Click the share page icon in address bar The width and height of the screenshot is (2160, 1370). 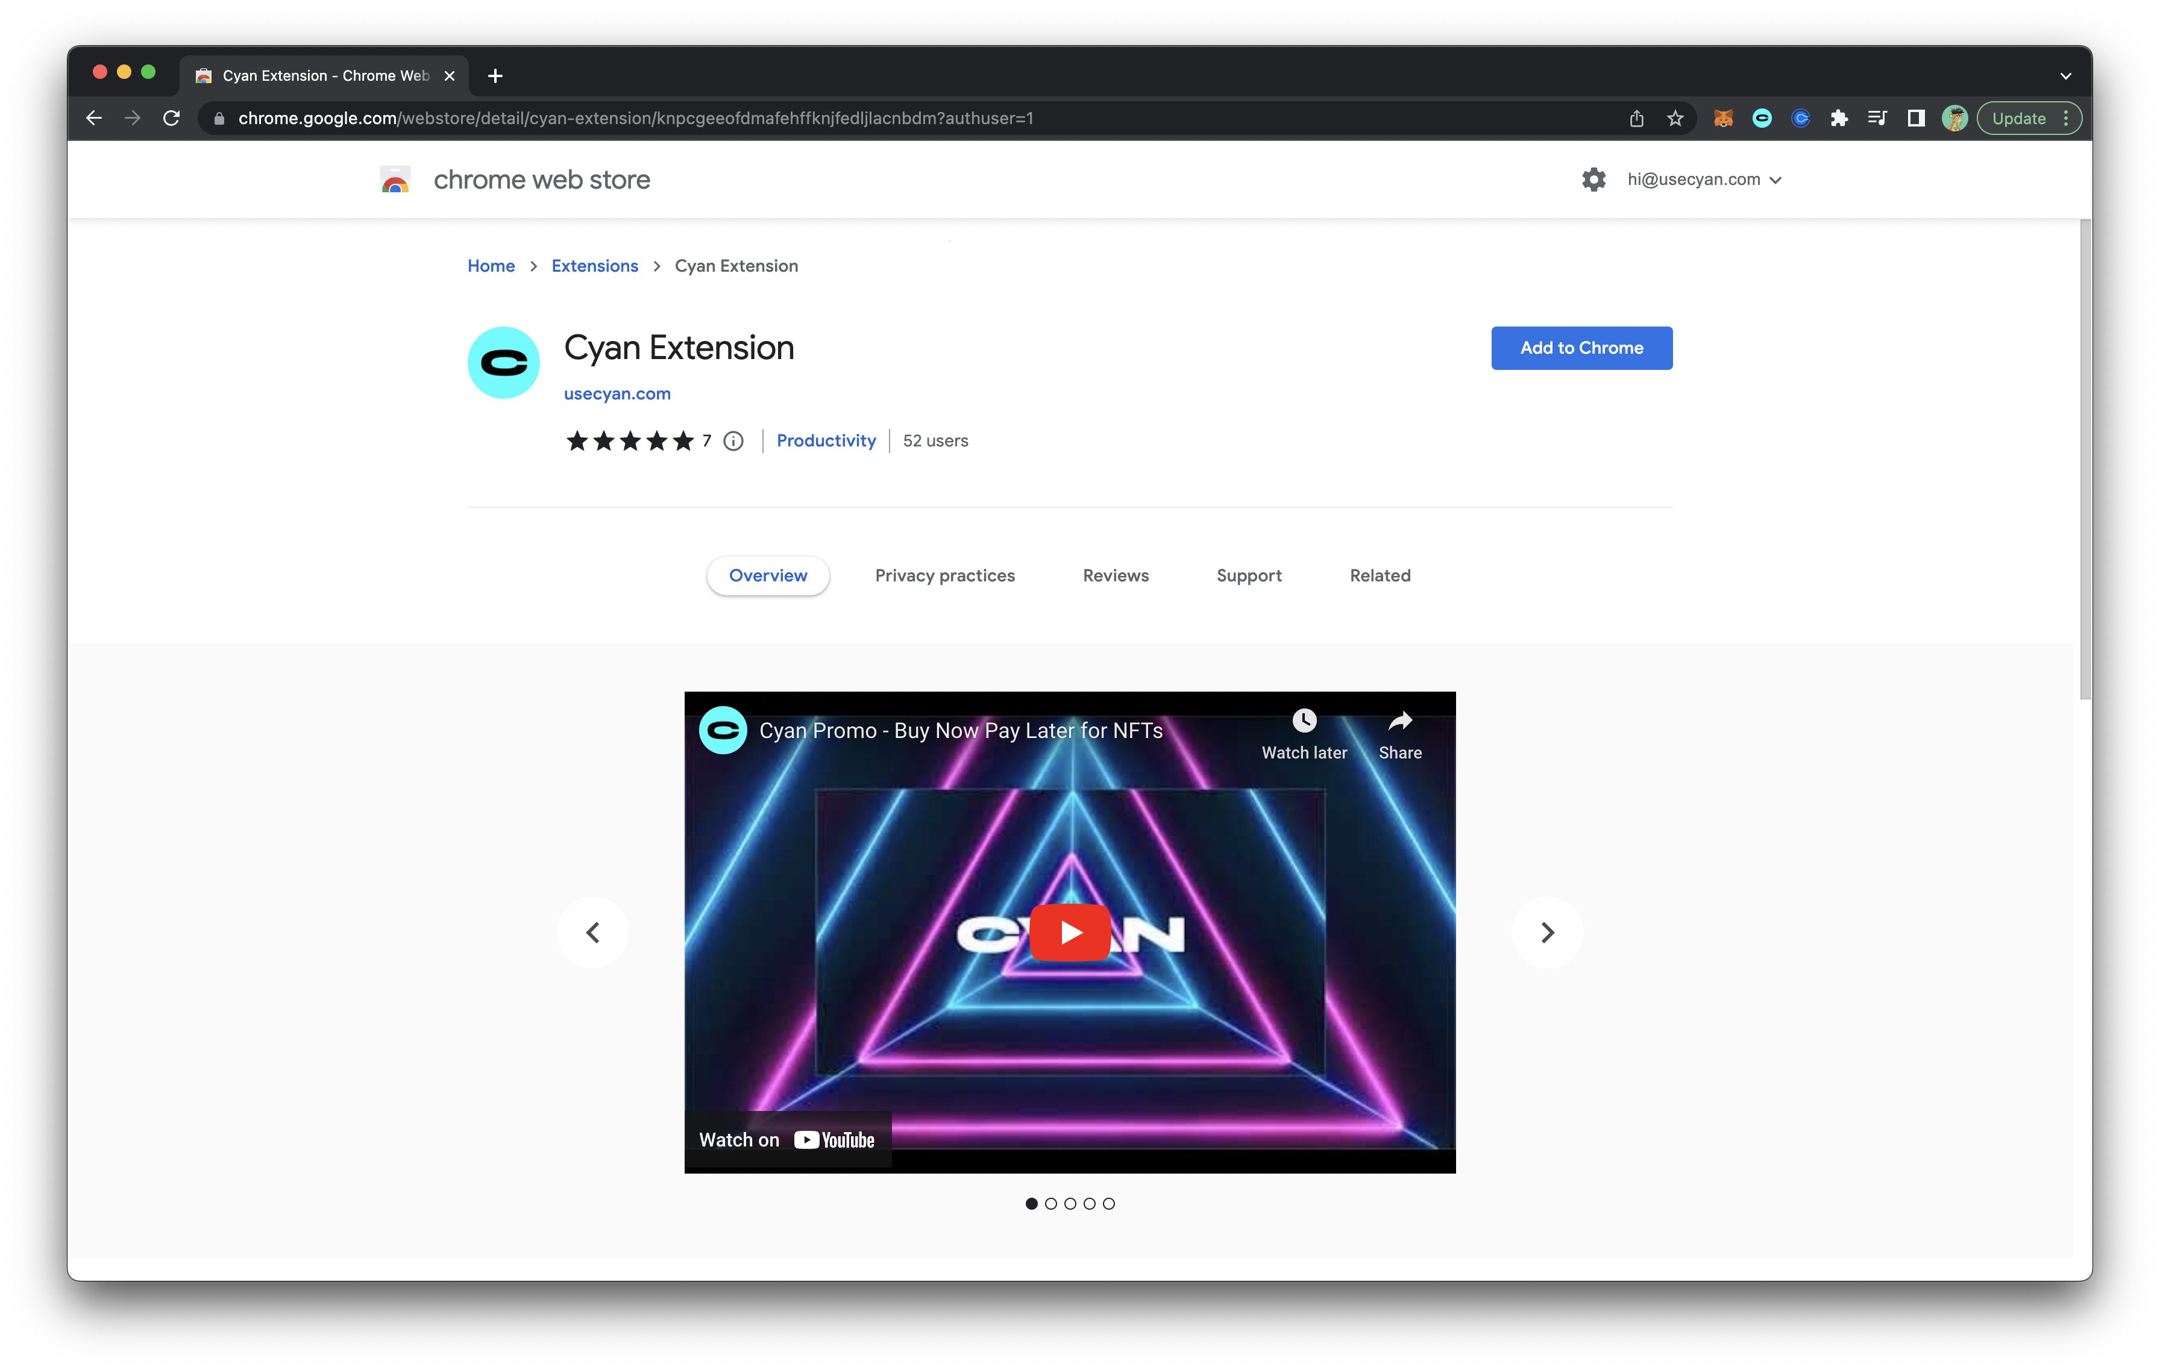click(x=1636, y=118)
